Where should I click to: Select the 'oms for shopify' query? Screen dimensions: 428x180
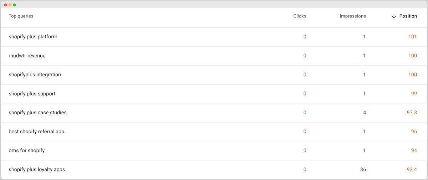coord(27,151)
